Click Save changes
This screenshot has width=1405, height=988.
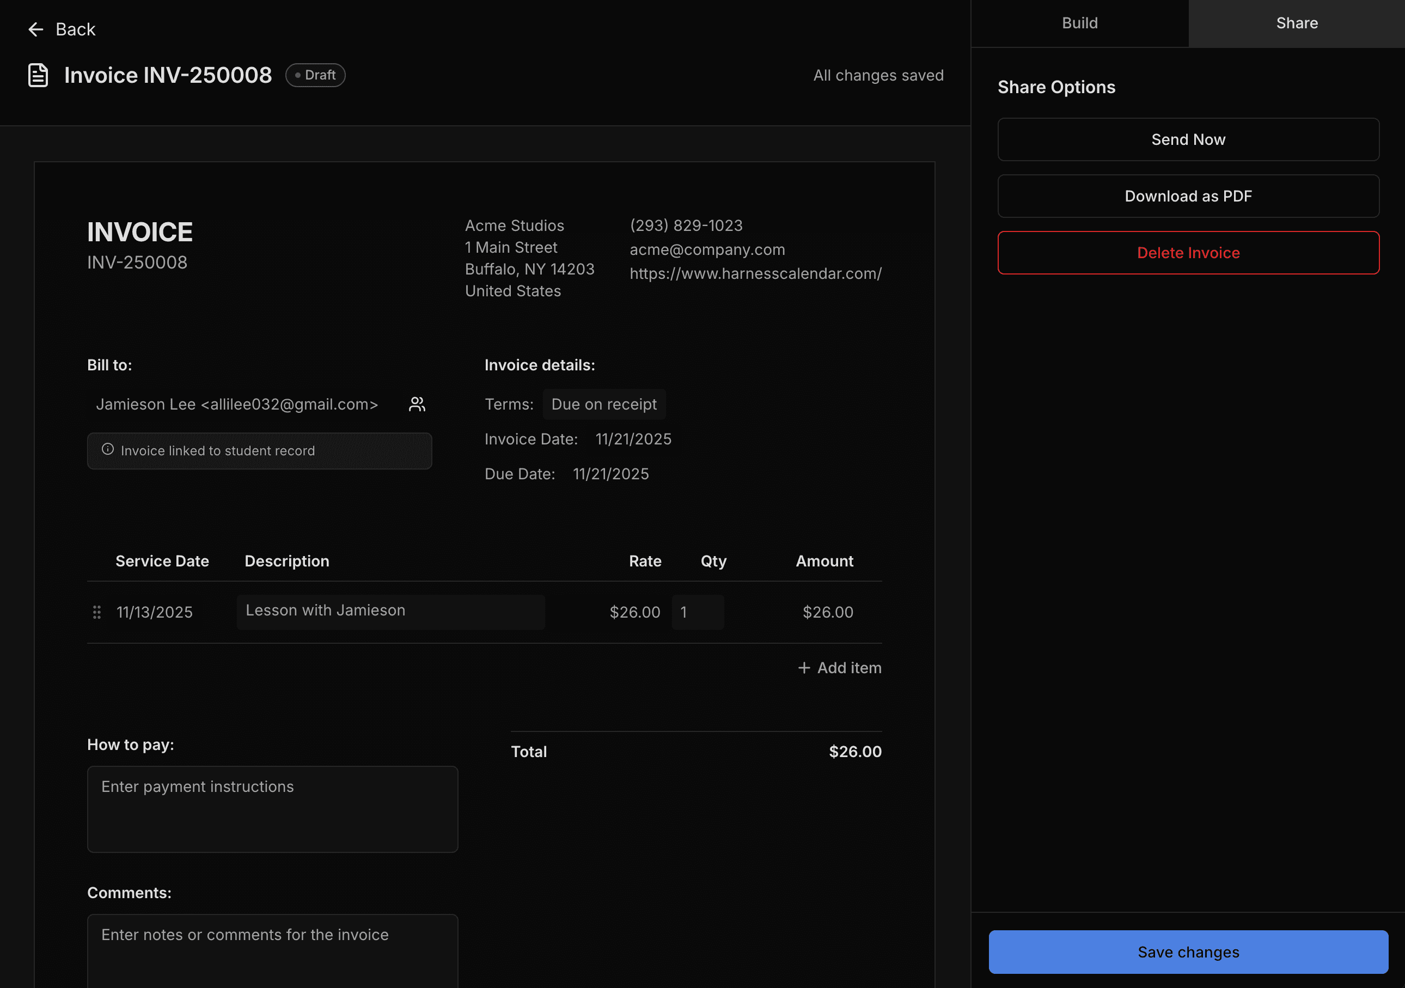coord(1188,952)
